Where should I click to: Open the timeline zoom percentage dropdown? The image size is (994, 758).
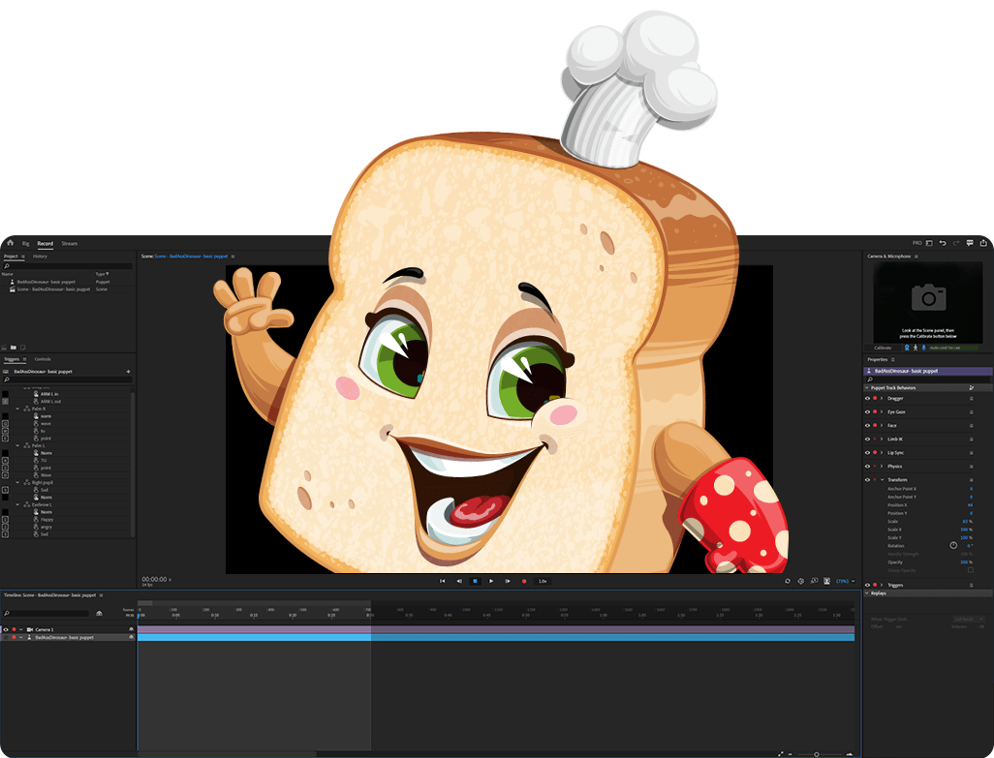[844, 580]
